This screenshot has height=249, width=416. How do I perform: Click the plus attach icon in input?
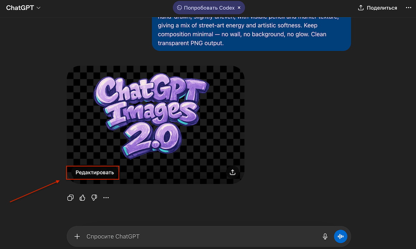[77, 237]
